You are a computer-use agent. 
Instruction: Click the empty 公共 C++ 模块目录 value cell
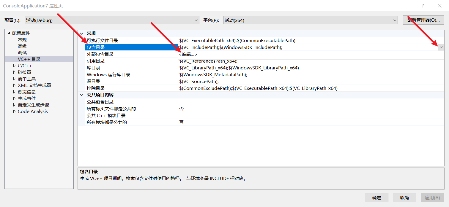click(x=311, y=115)
